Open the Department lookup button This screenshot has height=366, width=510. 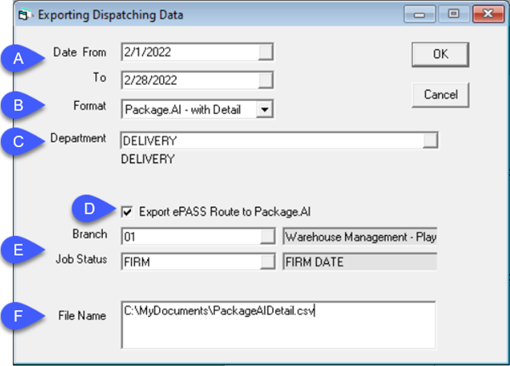(x=430, y=141)
